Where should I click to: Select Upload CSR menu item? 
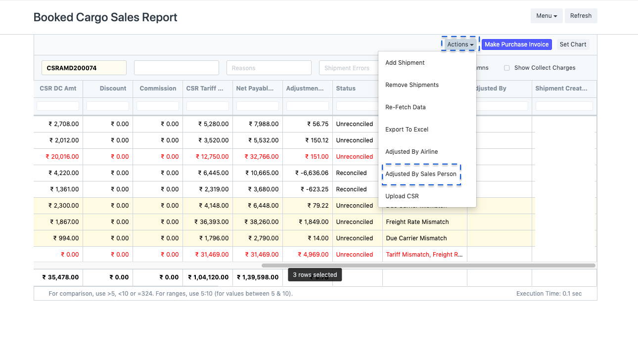(402, 196)
